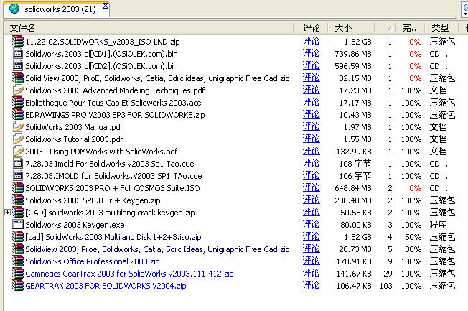Select file GEARTRAX 2003 FOR SOLIDWORKS V2004.zip

[106, 286]
